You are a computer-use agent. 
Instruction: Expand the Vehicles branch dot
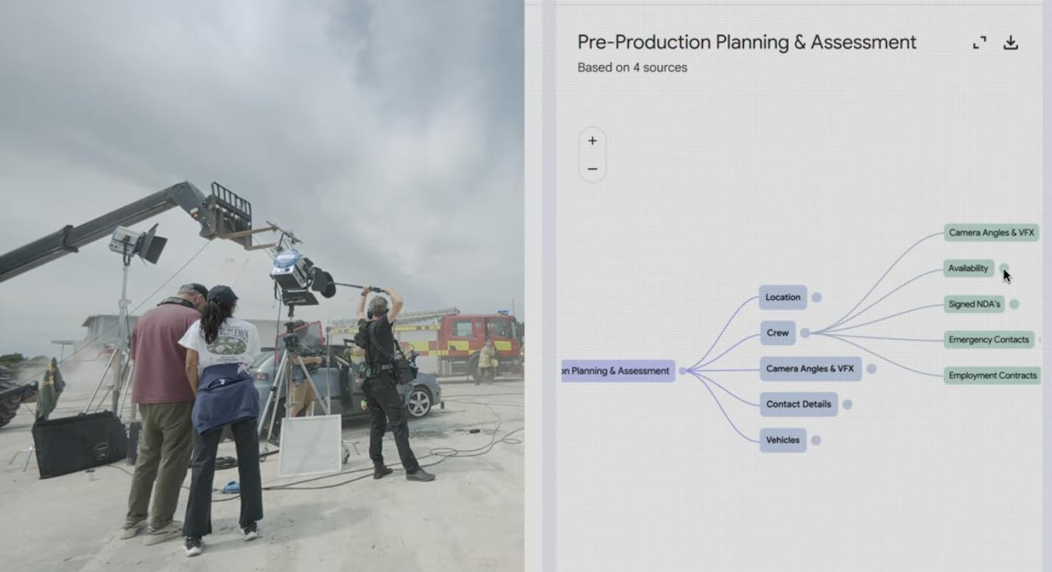point(816,440)
